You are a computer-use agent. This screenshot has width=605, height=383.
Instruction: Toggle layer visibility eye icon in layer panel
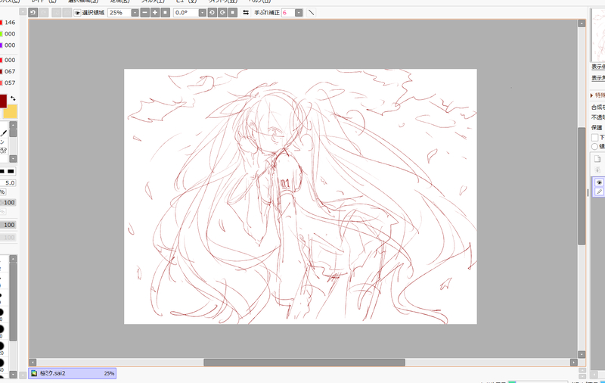click(x=599, y=182)
